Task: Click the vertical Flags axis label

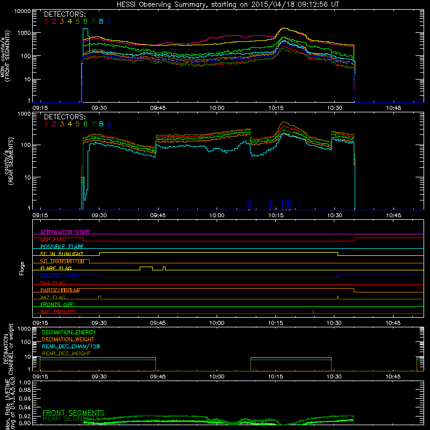Action: (22, 268)
